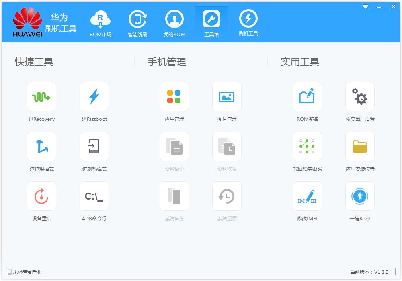Start 一键Root rooting tool

pos(360,196)
